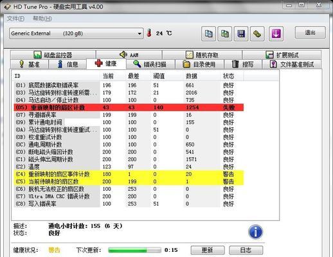Select the yellow (C4) 重新映射的扇区事件计数 row
The image size is (333, 257).
coord(129,174)
